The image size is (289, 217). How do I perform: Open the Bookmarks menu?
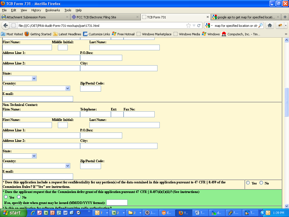(x=52, y=10)
